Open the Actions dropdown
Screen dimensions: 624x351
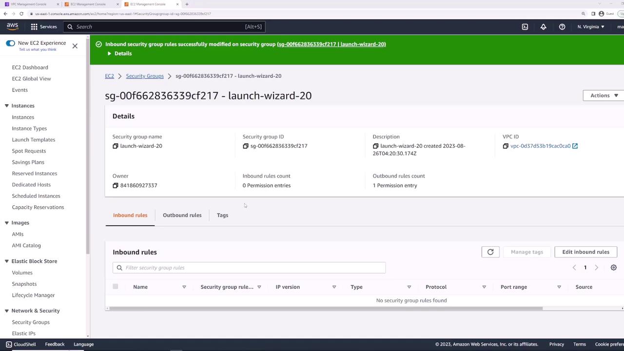click(604, 96)
